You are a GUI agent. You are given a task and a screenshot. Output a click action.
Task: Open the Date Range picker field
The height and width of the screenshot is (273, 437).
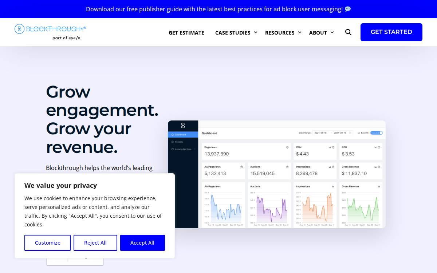[333, 133]
